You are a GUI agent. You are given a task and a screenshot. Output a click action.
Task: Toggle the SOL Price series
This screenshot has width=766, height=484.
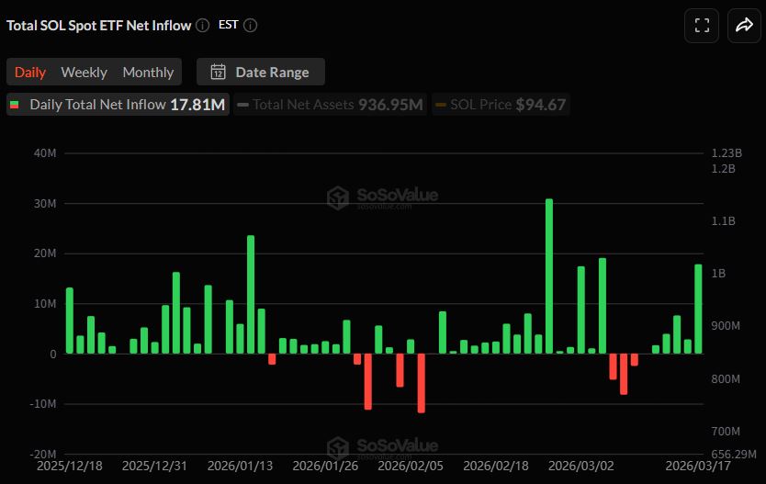pos(500,105)
